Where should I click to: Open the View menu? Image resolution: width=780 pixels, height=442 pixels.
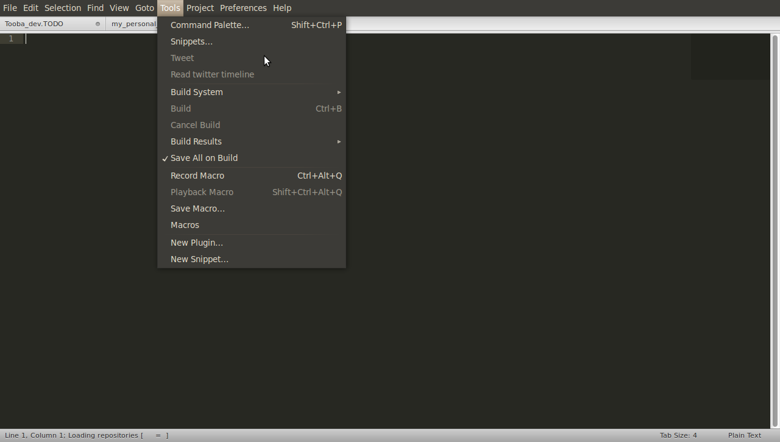coord(119,8)
